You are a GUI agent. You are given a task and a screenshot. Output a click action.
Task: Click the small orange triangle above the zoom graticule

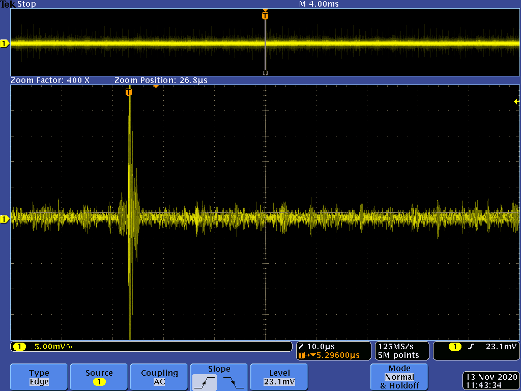click(156, 87)
